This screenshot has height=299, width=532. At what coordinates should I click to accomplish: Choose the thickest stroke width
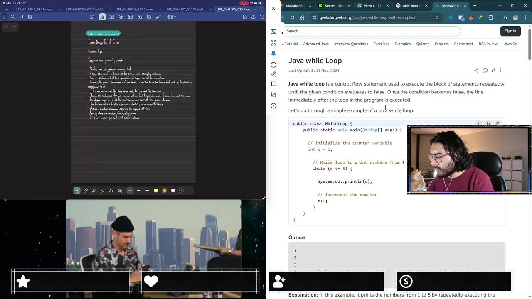coord(147,191)
